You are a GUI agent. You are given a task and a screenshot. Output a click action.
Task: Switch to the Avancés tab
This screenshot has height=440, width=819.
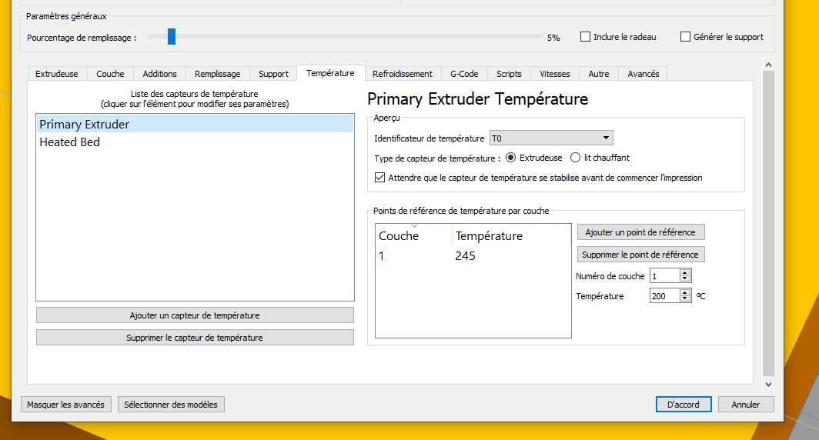click(643, 74)
